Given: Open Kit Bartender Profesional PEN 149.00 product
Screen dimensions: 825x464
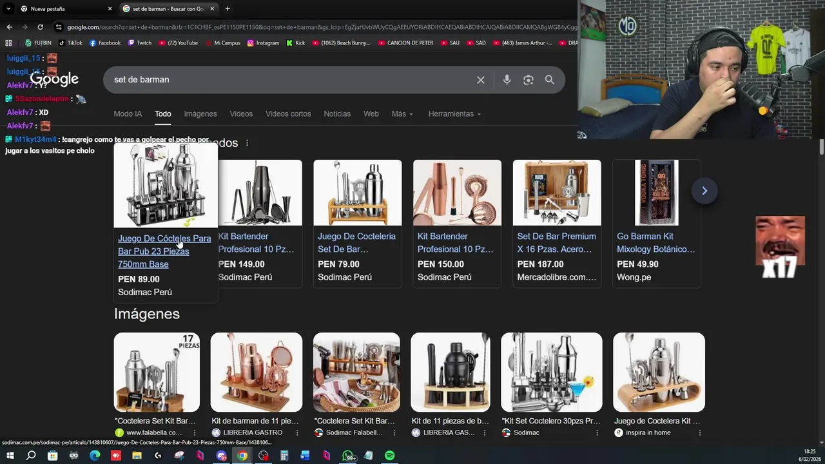Looking at the screenshot, I should (260, 222).
